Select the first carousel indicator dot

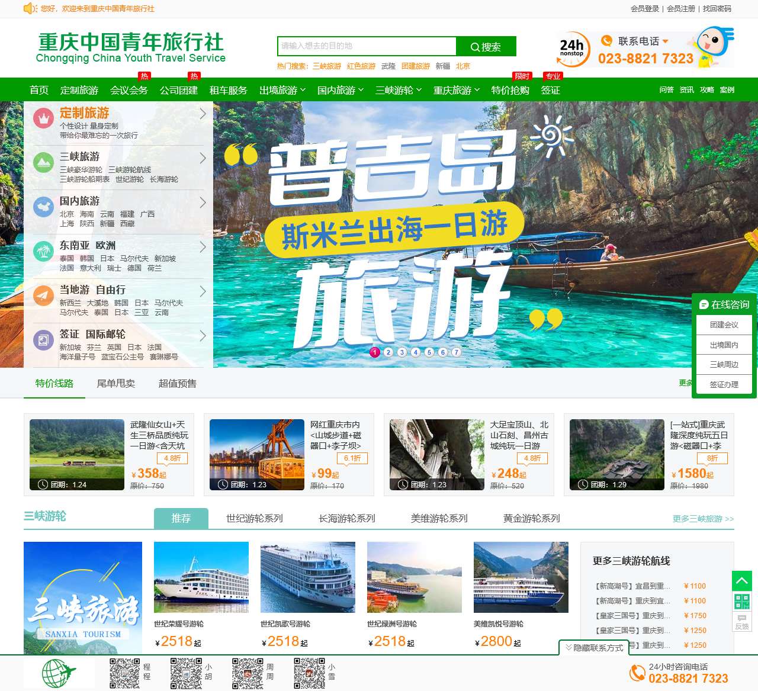pyautogui.click(x=374, y=352)
